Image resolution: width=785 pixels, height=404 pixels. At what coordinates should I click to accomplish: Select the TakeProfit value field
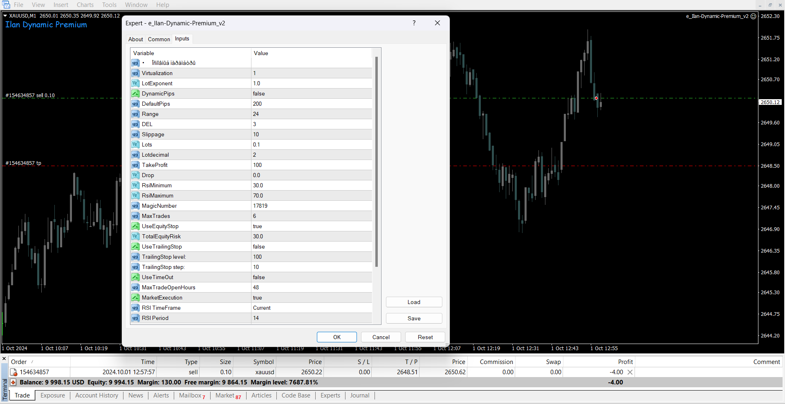tap(312, 165)
